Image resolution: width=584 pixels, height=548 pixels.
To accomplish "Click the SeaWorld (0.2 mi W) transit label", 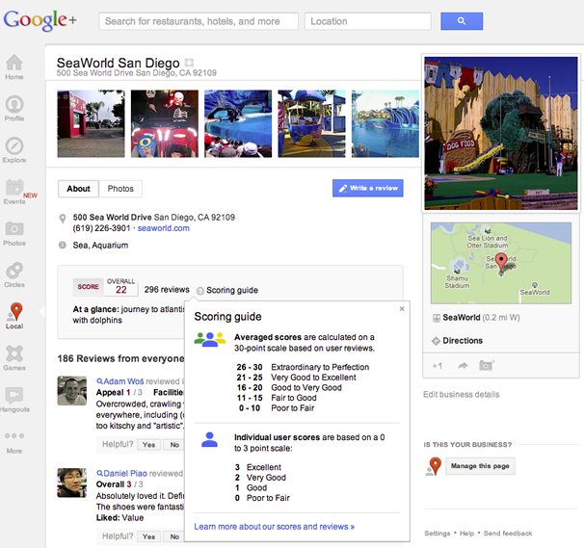I will coord(481,318).
